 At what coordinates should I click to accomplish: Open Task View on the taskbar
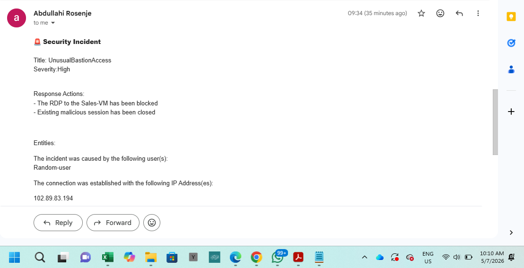click(63, 257)
